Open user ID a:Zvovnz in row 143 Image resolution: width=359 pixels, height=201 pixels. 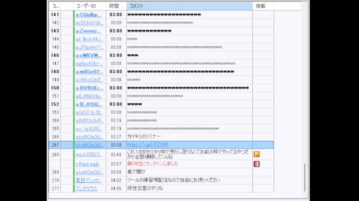click(x=88, y=31)
